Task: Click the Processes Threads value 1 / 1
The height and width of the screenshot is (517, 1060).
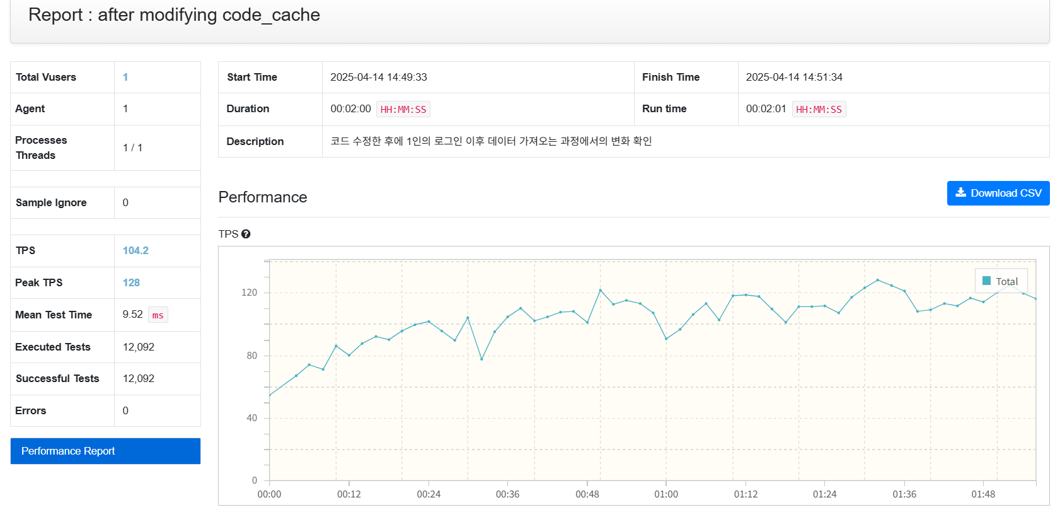Action: click(132, 148)
